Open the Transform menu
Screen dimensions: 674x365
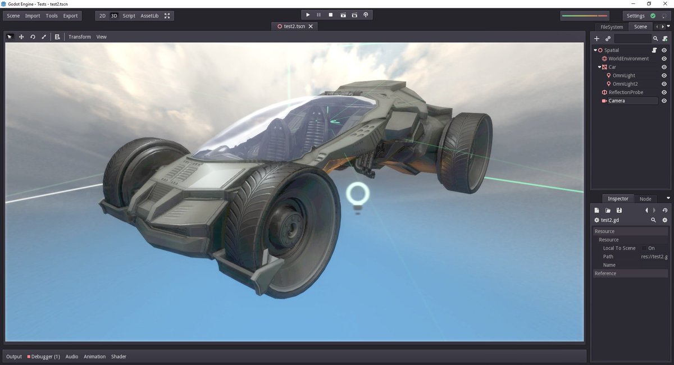pyautogui.click(x=79, y=36)
